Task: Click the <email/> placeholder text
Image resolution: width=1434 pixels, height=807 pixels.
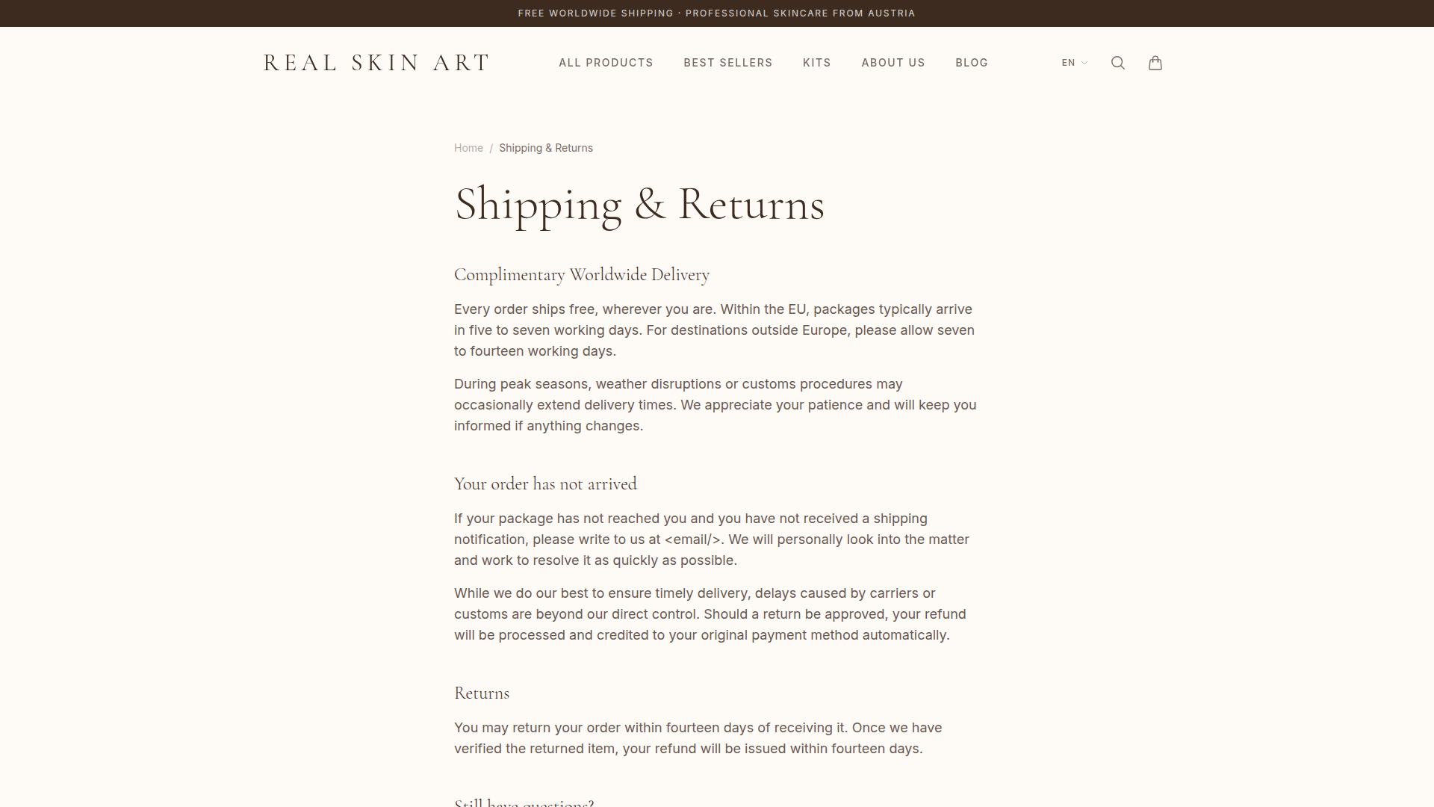Action: coord(692,539)
